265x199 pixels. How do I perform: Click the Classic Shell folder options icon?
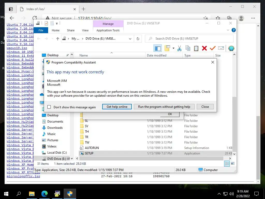point(167,48)
